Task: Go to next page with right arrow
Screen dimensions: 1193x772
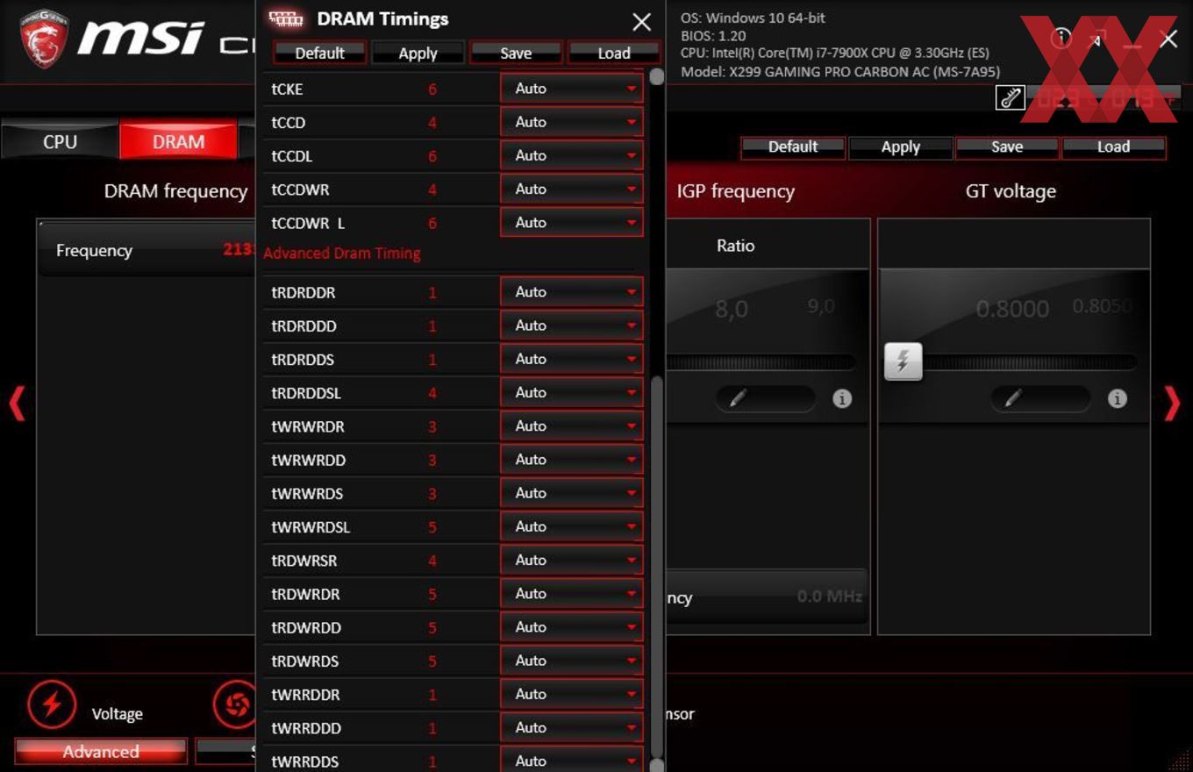Action: (1172, 404)
